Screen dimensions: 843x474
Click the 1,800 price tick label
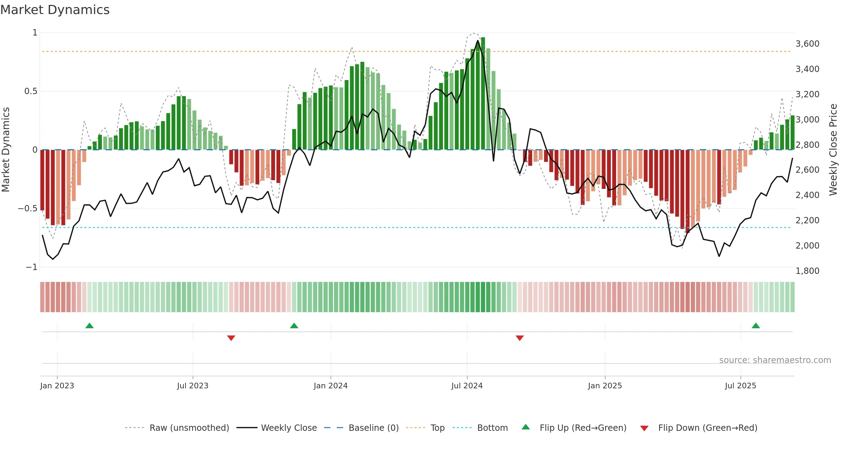808,271
